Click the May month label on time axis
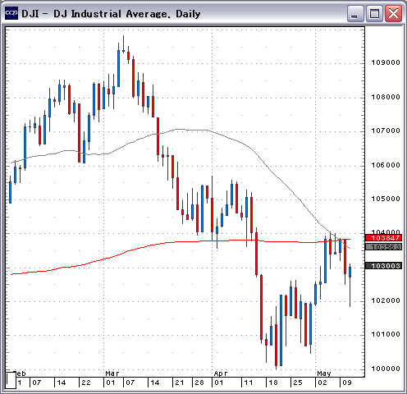The height and width of the screenshot is (394, 407). [x=324, y=373]
